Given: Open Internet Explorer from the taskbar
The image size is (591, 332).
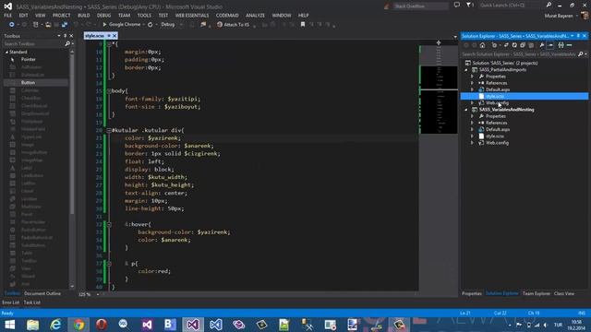Looking at the screenshot, I should pos(55,325).
